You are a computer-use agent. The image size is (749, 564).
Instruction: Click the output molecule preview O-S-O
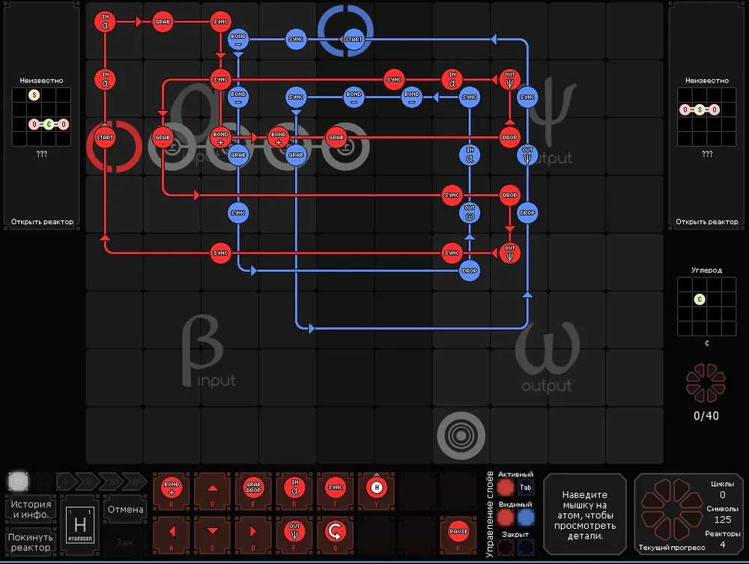(706, 117)
